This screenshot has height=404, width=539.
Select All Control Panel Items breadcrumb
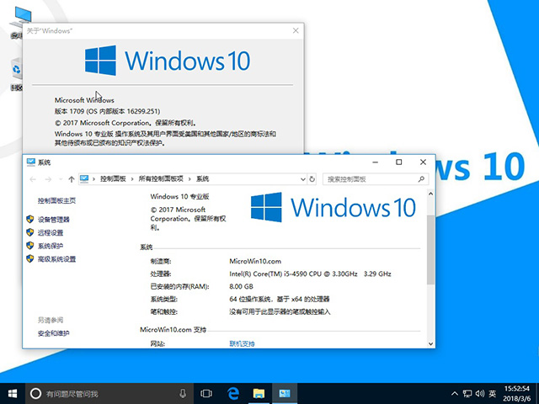[161, 179]
